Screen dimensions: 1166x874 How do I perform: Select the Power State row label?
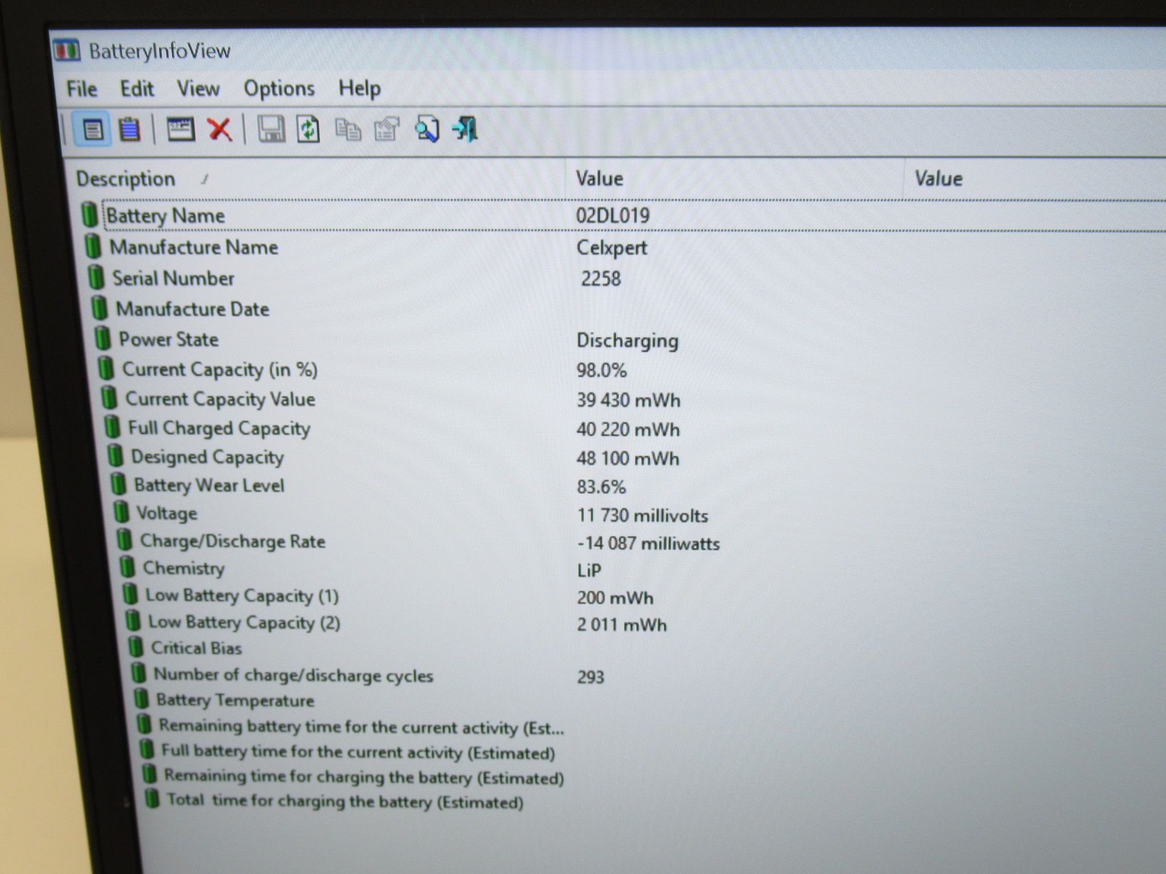(169, 339)
